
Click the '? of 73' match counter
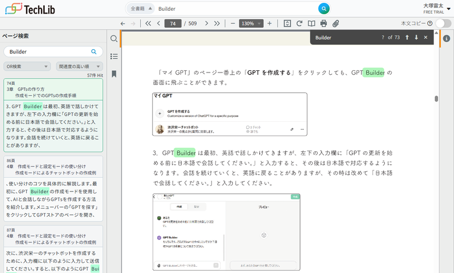tap(390, 37)
